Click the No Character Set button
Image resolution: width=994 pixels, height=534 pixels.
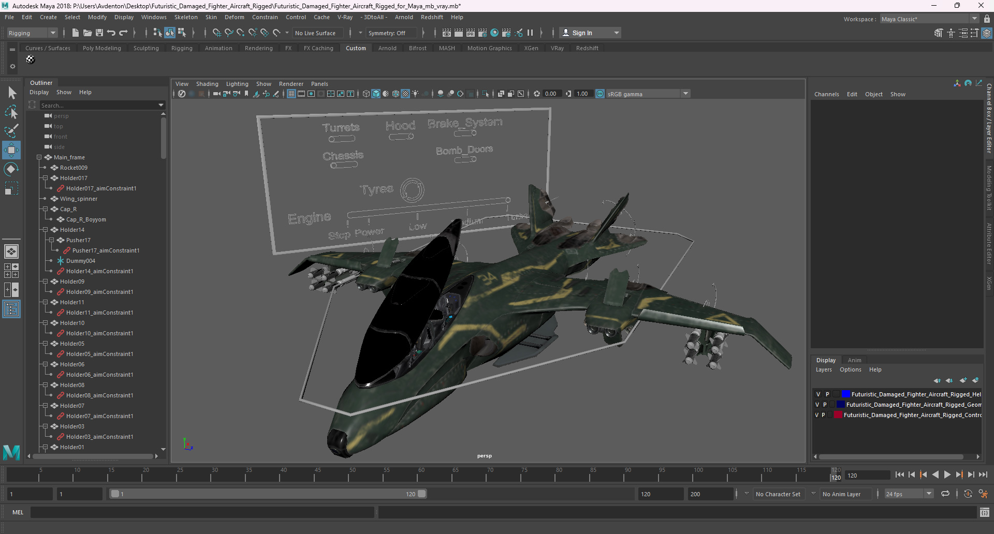[x=778, y=494]
